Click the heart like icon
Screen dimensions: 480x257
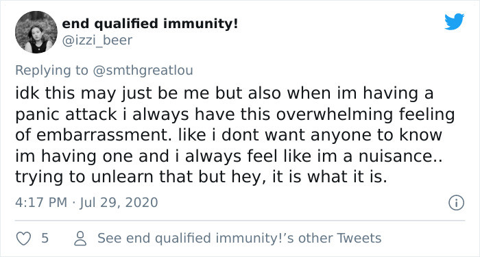pos(23,238)
